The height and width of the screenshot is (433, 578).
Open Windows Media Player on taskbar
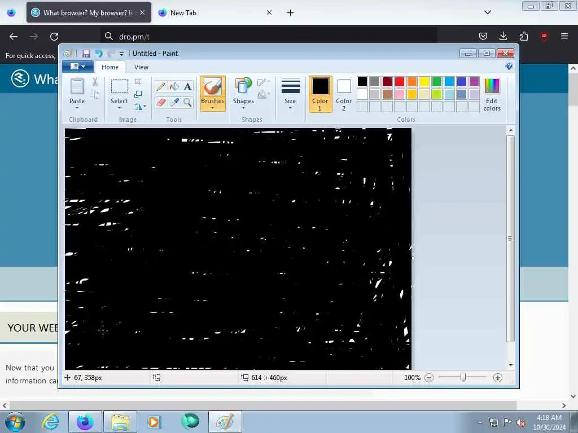coord(154,422)
